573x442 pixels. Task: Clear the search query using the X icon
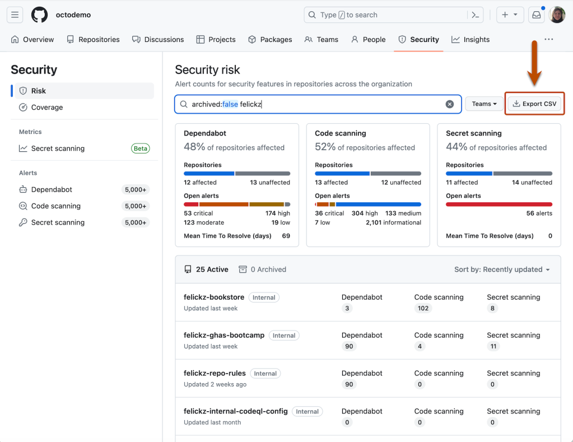pyautogui.click(x=449, y=104)
